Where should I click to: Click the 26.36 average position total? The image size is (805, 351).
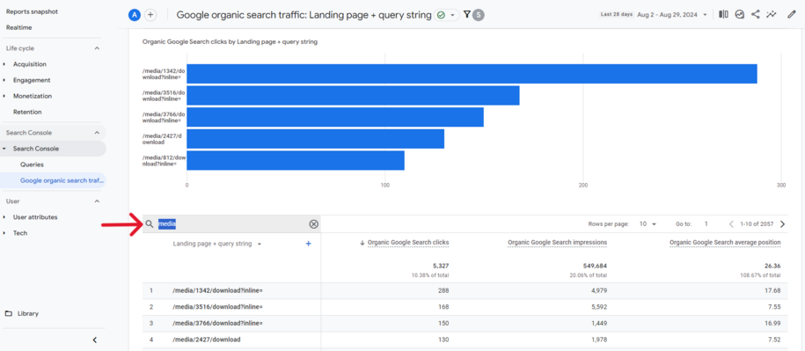point(772,266)
